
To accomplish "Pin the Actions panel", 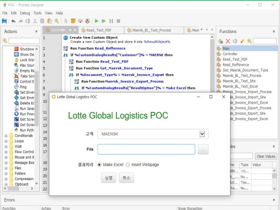I will [x=36, y=31].
